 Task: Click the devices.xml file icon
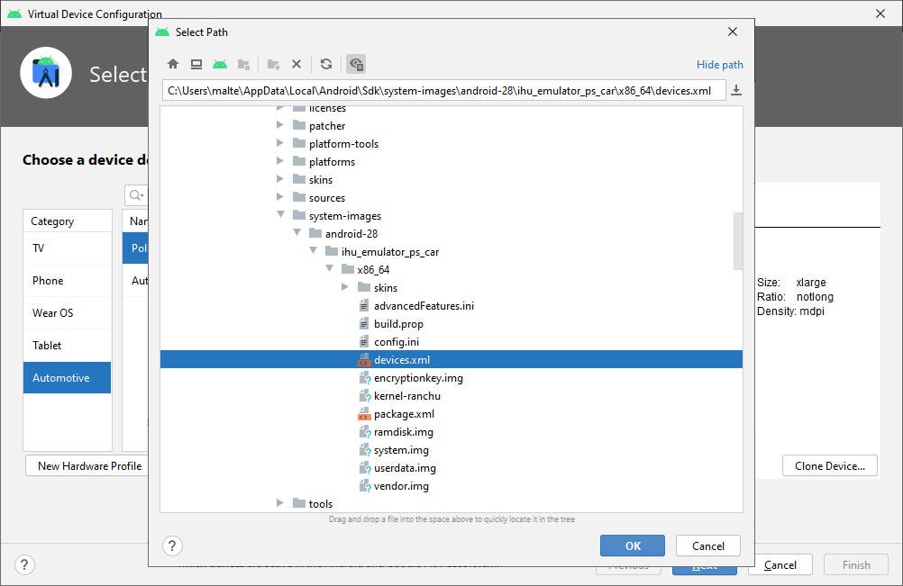click(x=363, y=360)
